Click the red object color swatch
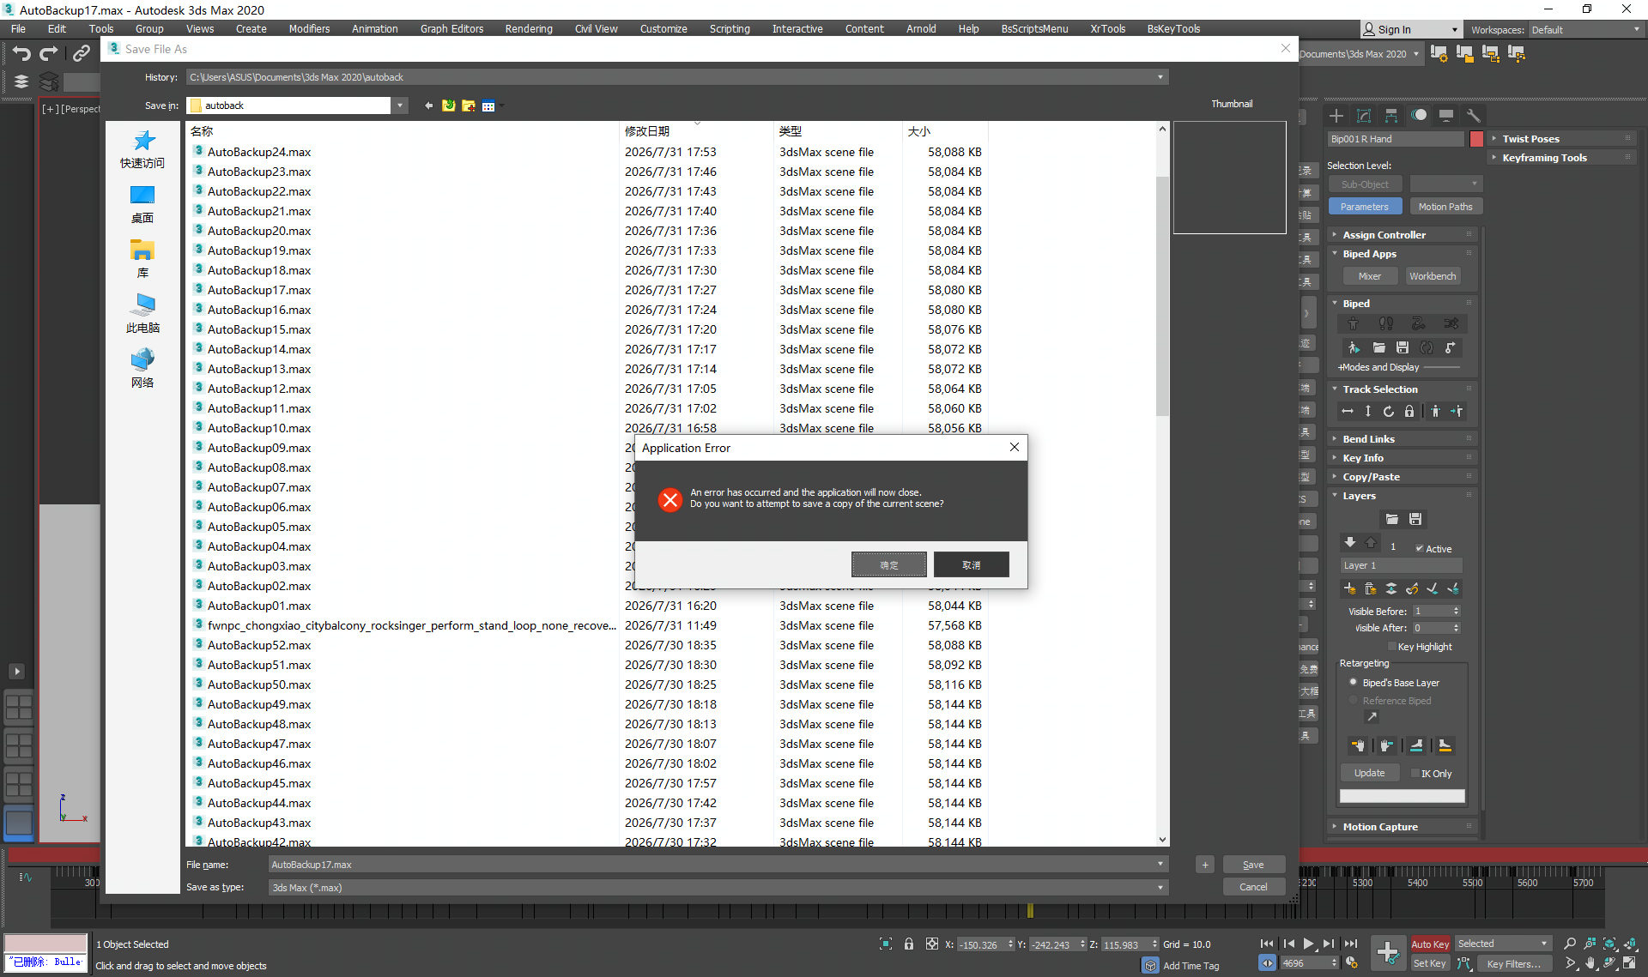Image resolution: width=1648 pixels, height=977 pixels. [x=1476, y=139]
